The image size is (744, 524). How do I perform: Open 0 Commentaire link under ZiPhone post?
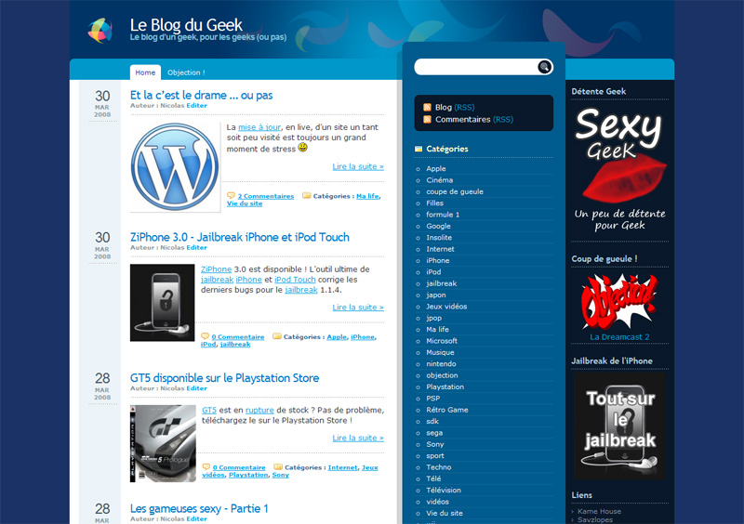238,336
